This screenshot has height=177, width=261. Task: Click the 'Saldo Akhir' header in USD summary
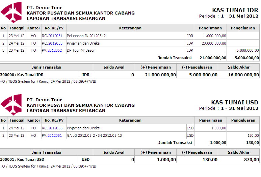click(239, 152)
